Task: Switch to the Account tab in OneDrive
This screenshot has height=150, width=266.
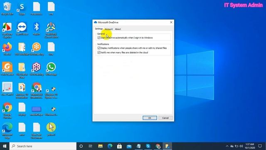Action: tap(109, 29)
